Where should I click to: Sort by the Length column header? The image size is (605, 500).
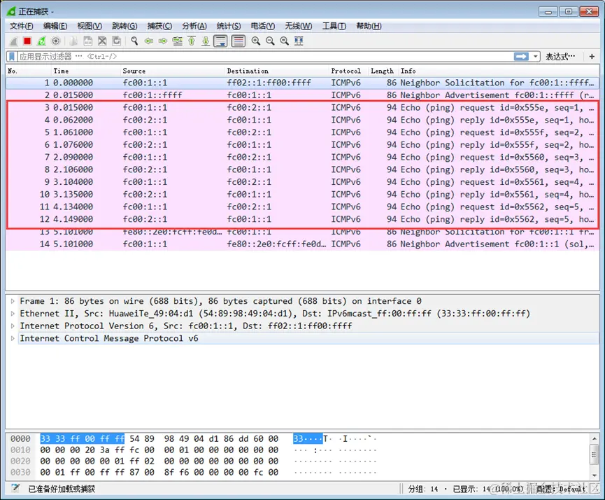point(383,71)
